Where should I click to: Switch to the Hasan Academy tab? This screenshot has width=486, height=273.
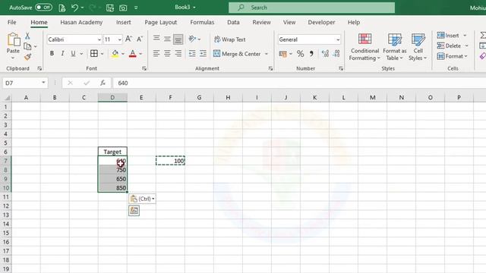pyautogui.click(x=81, y=22)
